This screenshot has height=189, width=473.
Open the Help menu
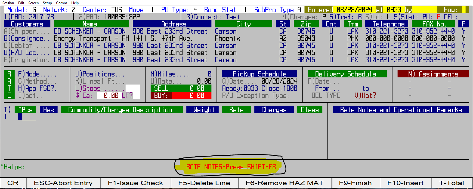pyautogui.click(x=75, y=3)
